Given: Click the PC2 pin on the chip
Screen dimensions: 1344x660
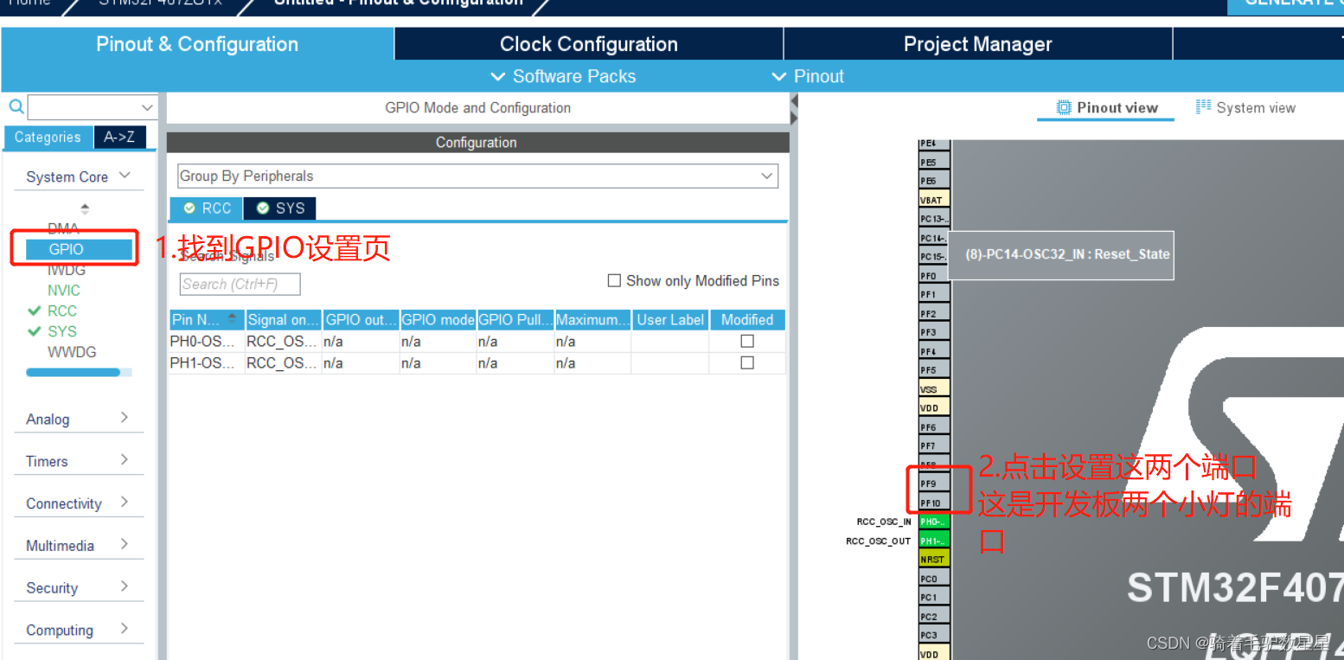Looking at the screenshot, I should click(x=934, y=617).
